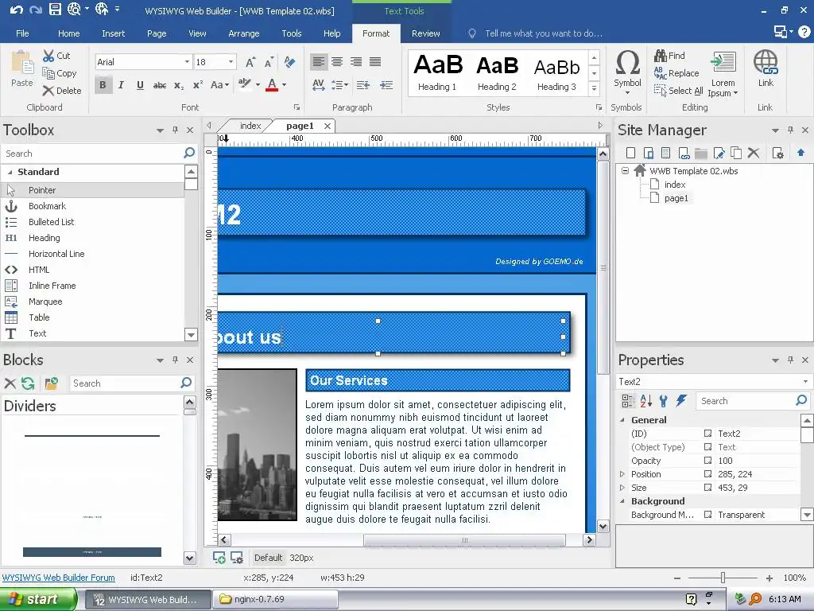The width and height of the screenshot is (814, 611).
Task: Switch to nginx-0.7.69 taskbar window
Action: point(275,599)
